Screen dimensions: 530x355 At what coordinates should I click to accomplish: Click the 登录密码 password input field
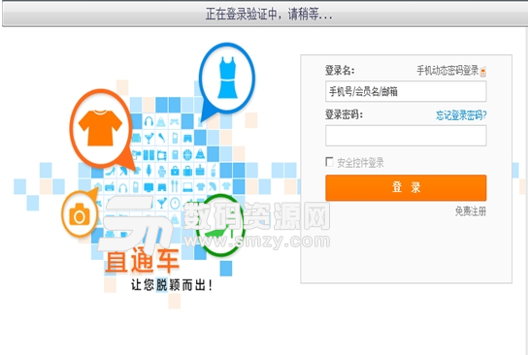406,136
